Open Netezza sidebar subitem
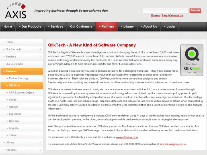 point(22,121)
